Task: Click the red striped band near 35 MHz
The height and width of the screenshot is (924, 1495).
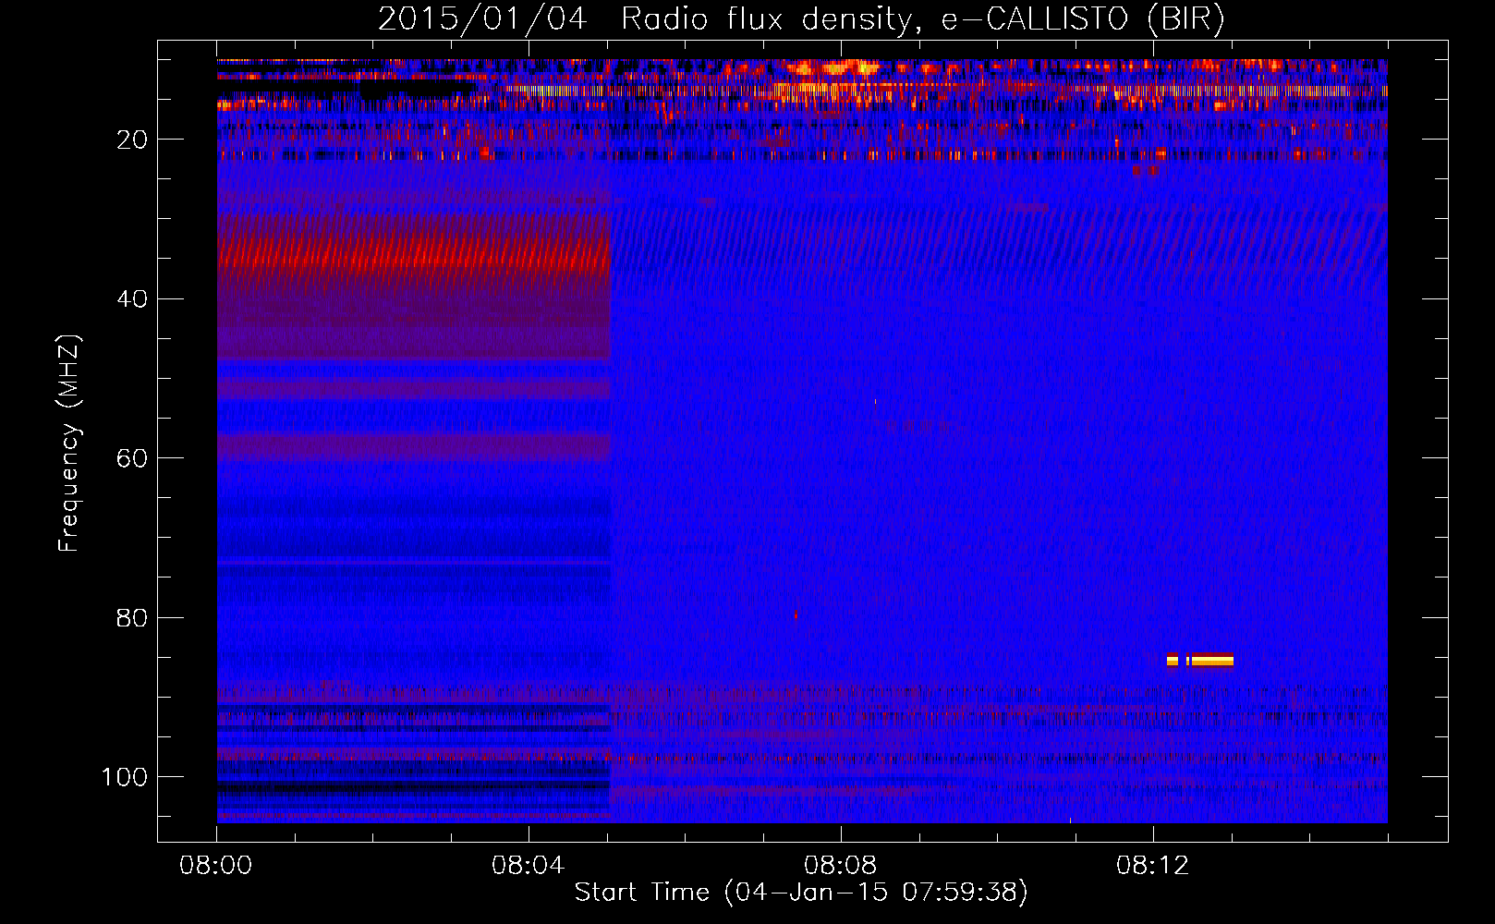Action: (414, 252)
